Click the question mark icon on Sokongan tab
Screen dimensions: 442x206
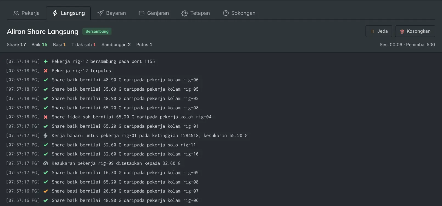pyautogui.click(x=226, y=13)
